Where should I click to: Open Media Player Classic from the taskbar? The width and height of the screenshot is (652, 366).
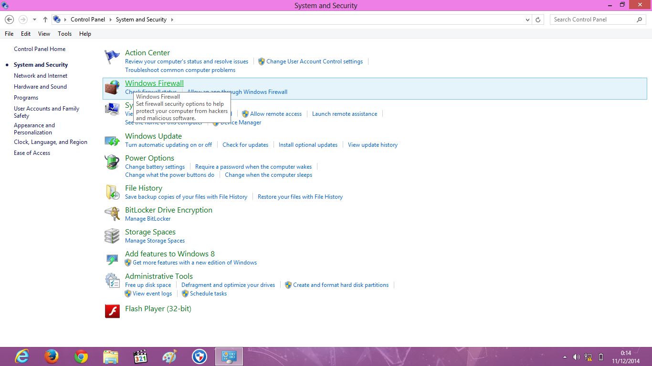[x=140, y=356]
